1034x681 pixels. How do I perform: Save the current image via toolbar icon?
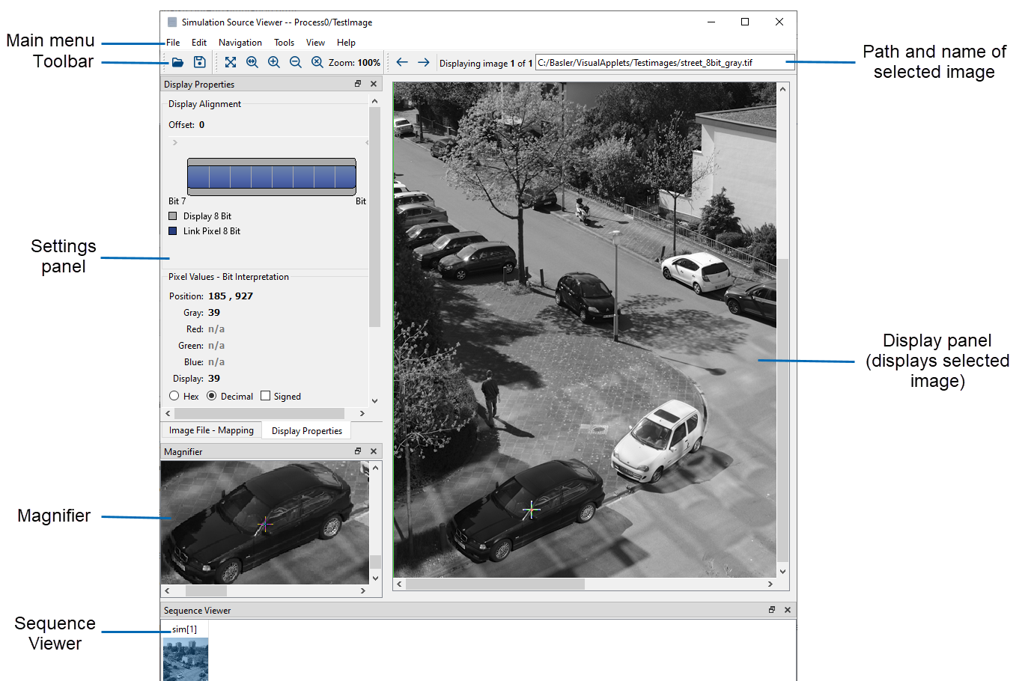point(199,62)
